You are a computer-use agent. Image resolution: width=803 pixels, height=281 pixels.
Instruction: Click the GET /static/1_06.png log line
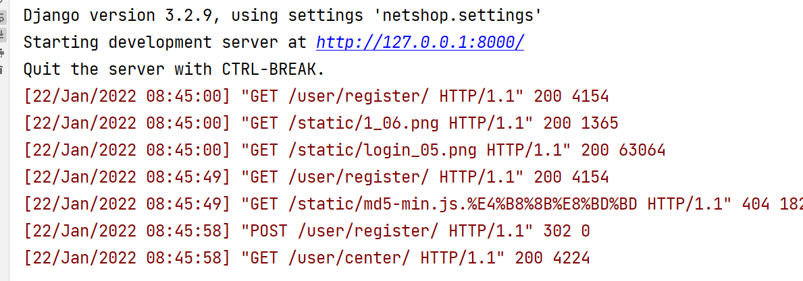(x=321, y=123)
